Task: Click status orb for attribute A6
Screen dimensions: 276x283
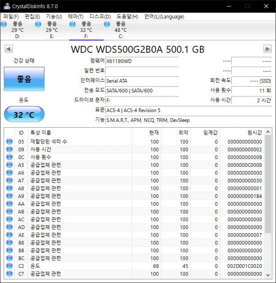Action: pos(9,173)
